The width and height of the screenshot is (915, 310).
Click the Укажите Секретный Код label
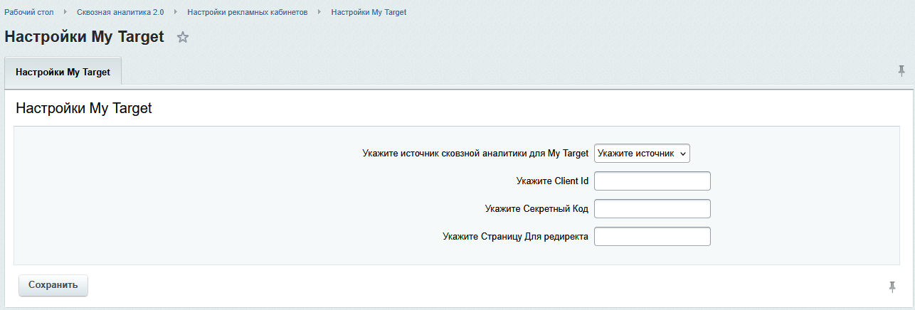coord(536,209)
